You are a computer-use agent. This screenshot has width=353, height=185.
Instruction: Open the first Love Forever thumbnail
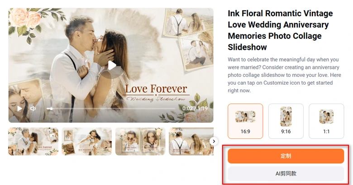(33, 141)
